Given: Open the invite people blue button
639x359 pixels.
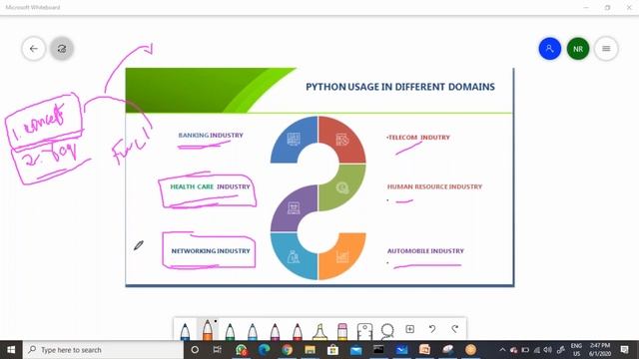Looking at the screenshot, I should click(x=550, y=49).
